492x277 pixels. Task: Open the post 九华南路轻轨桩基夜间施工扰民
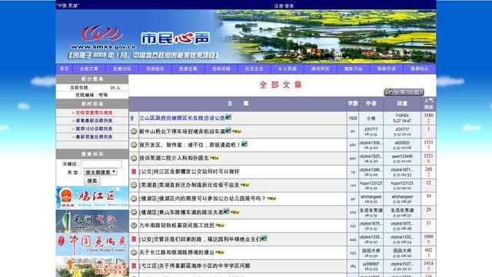(x=177, y=225)
